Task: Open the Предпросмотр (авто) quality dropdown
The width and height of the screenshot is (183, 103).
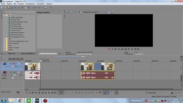Action: pos(100,12)
